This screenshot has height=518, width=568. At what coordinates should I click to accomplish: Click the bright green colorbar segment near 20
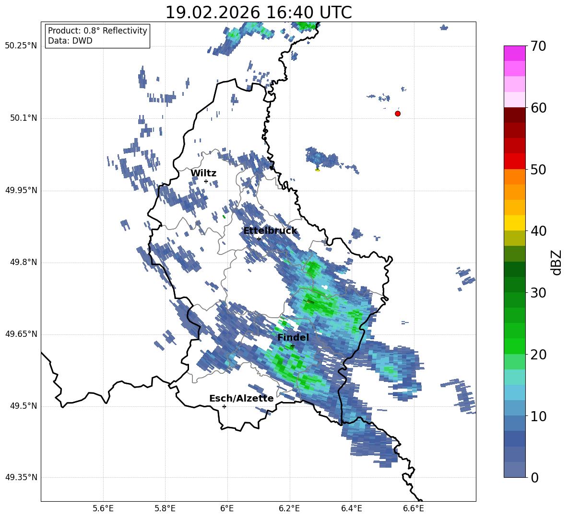pos(515,346)
